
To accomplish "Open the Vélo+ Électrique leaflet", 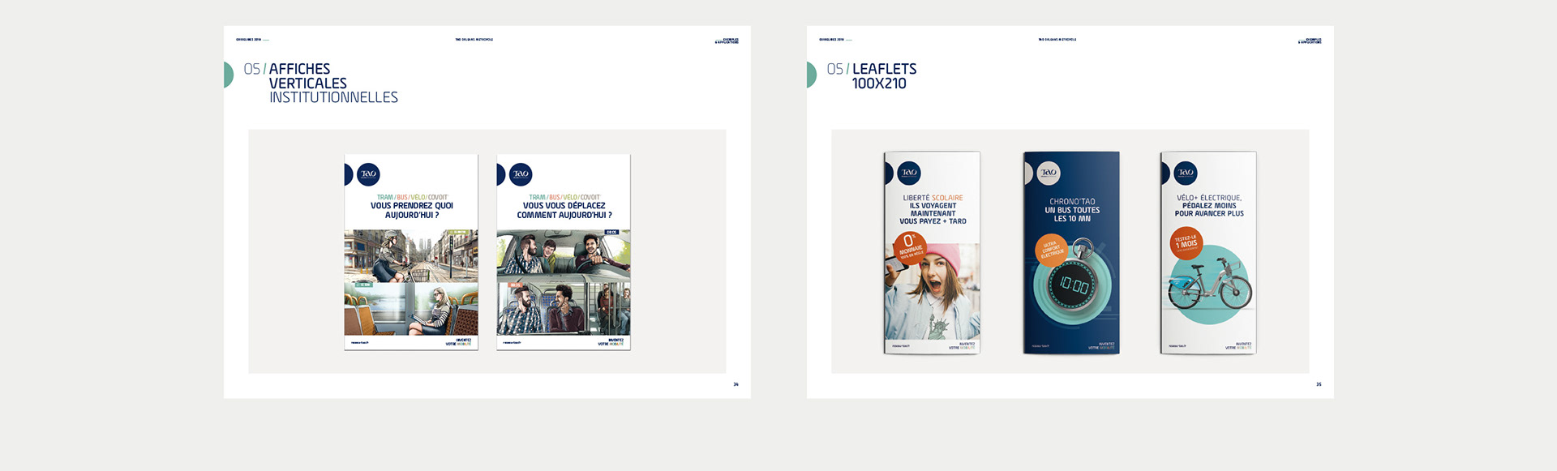I will (x=1208, y=253).
